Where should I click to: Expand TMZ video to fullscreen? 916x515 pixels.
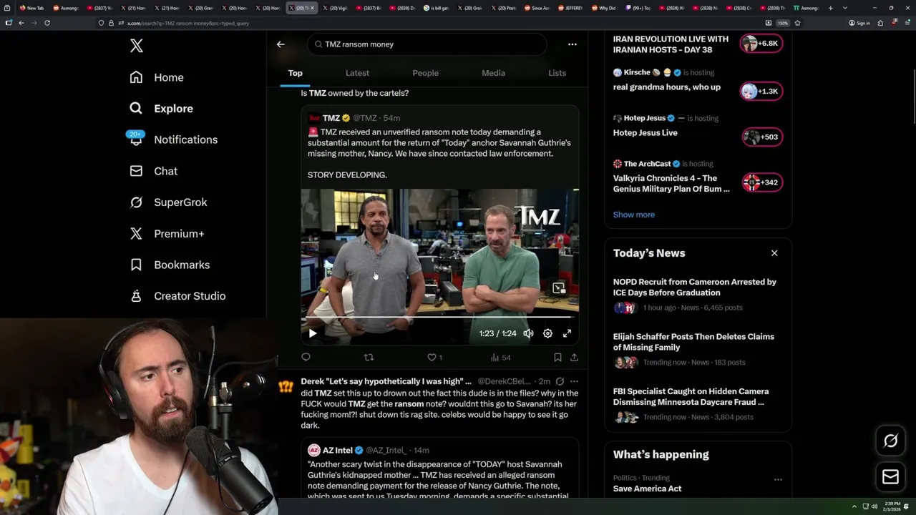pos(567,333)
